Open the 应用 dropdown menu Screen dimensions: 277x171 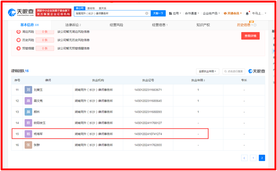click(174, 14)
